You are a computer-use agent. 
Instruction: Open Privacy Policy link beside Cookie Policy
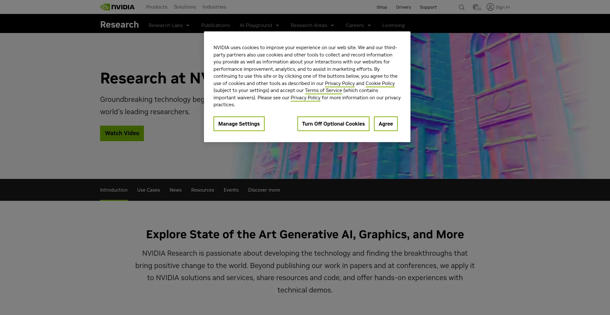(340, 83)
